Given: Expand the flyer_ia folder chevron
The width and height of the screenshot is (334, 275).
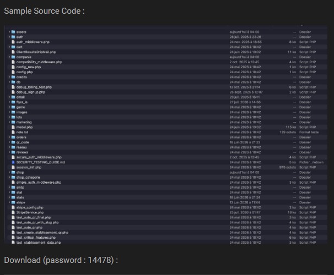Looking at the screenshot, I should click(9, 102).
